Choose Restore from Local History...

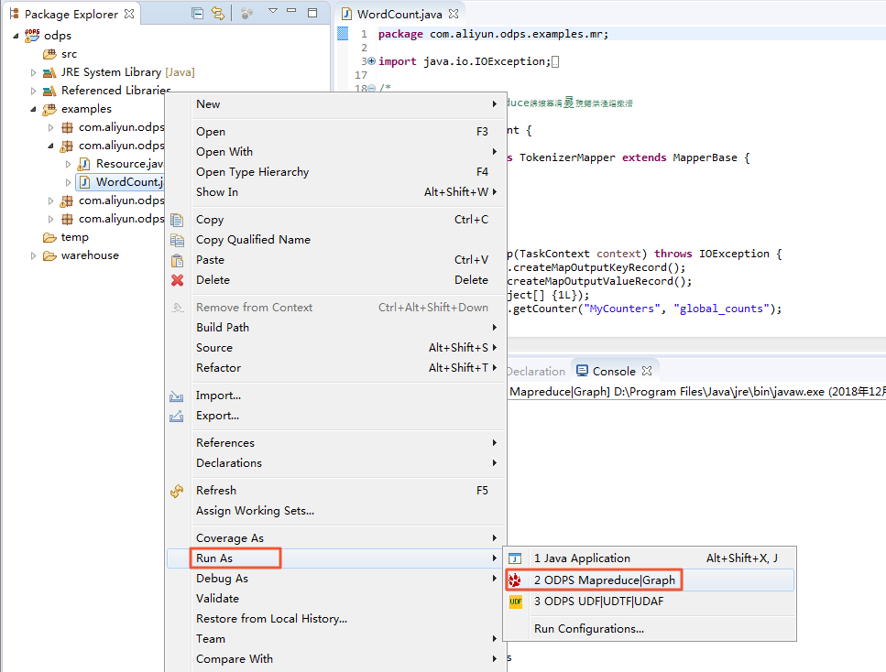(x=335, y=619)
